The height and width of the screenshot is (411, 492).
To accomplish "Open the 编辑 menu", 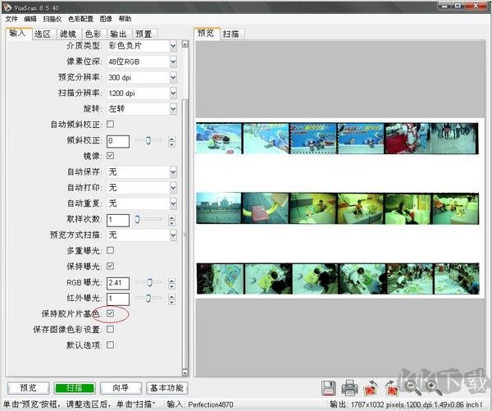I will click(30, 19).
